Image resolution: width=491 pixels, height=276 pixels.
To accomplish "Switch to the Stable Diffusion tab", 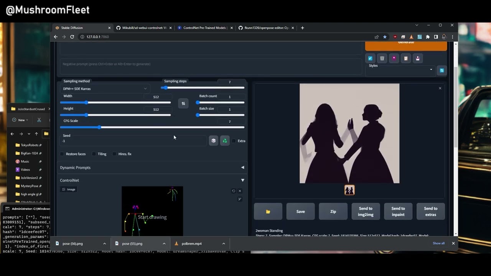I will [x=83, y=28].
